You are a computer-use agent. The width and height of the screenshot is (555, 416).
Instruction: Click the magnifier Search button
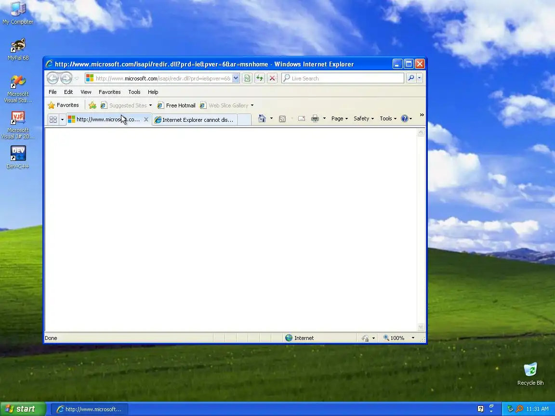coord(411,78)
